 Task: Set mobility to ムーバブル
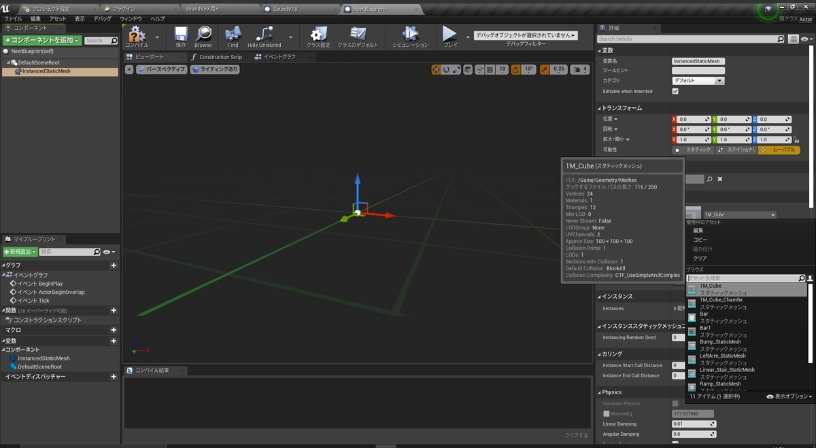pyautogui.click(x=779, y=149)
